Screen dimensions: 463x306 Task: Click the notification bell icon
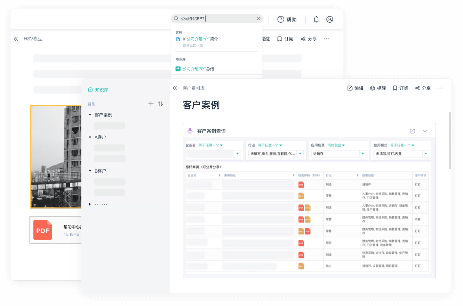coord(316,19)
